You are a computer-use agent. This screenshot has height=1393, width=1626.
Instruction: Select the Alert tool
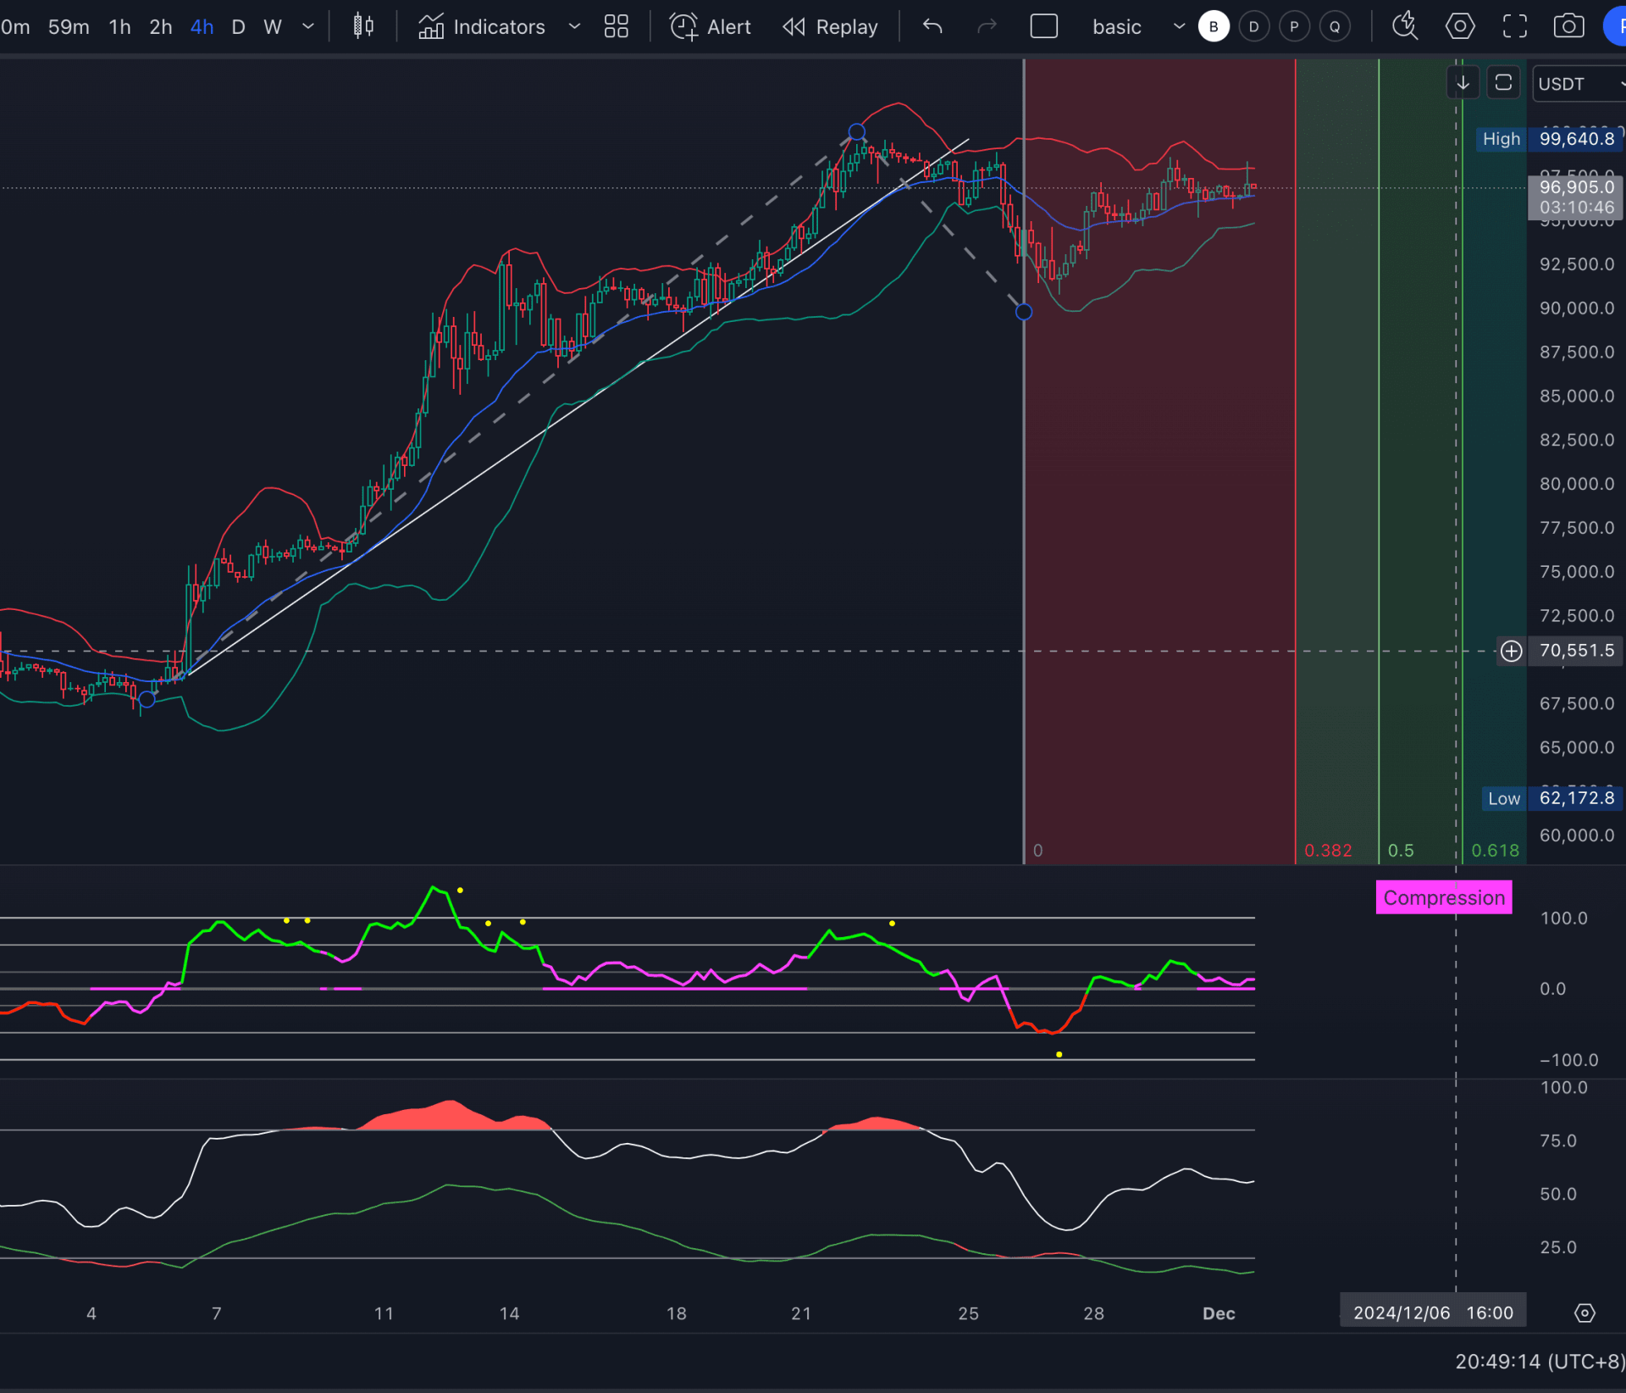click(709, 26)
